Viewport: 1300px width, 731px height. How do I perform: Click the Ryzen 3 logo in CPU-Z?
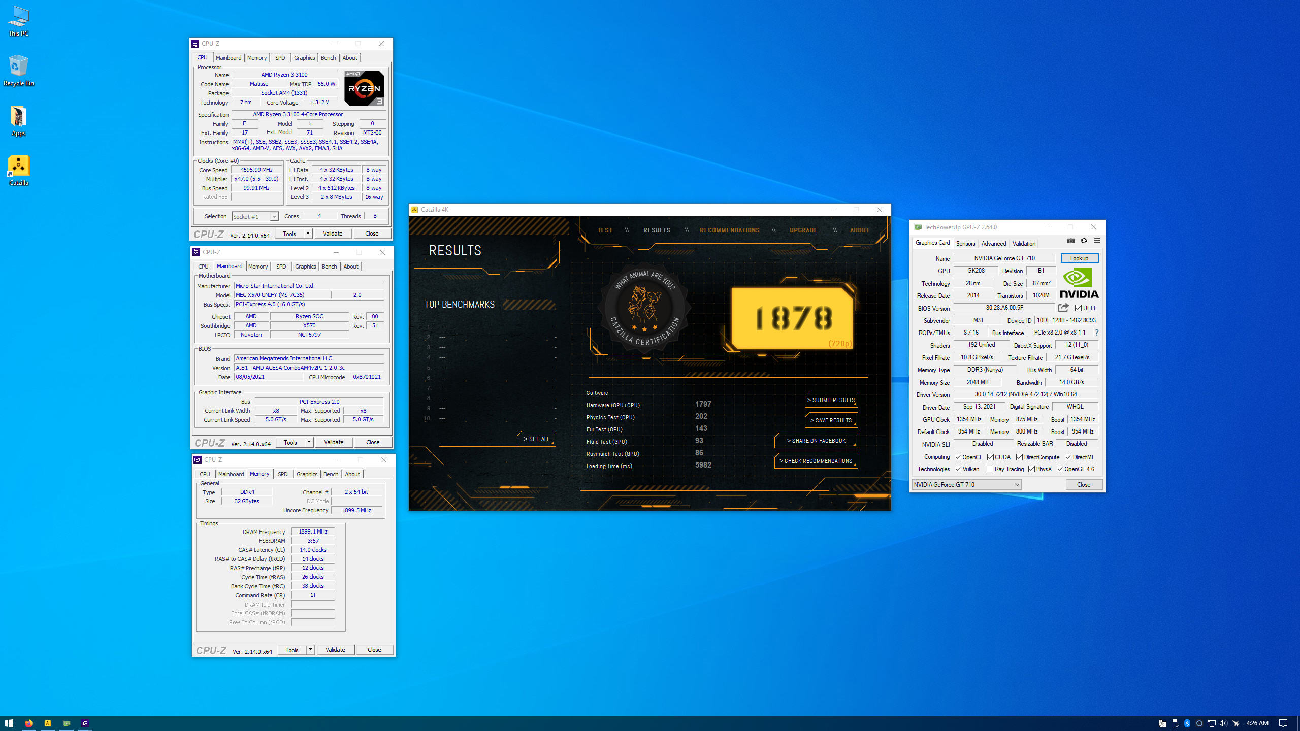pyautogui.click(x=364, y=88)
